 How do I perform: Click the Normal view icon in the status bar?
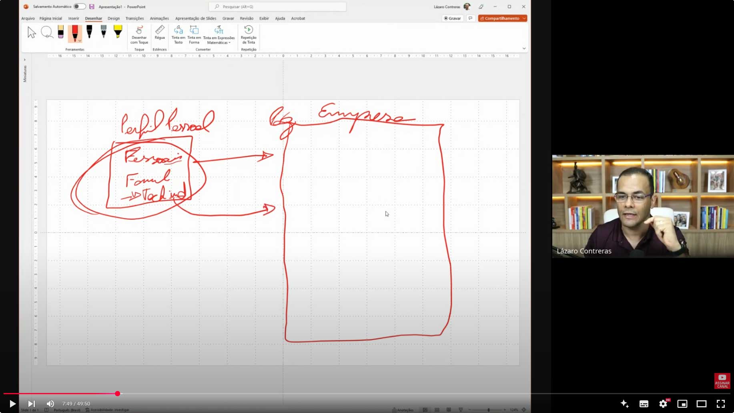pos(425,410)
